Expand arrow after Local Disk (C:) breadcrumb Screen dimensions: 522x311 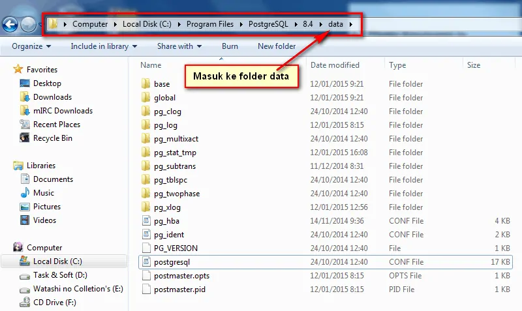click(x=179, y=24)
